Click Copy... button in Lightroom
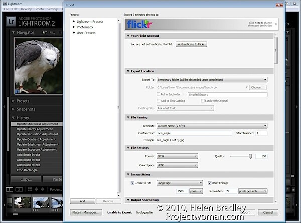301x223 pixels. pyautogui.click(x=26, y=179)
